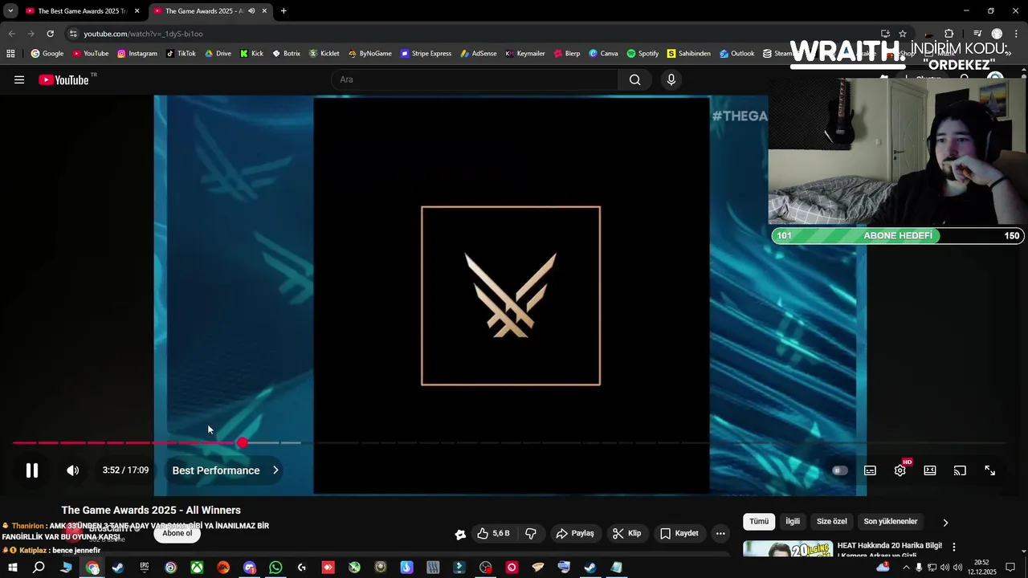Close The Best Game Awards 2025 tab
Image resolution: width=1028 pixels, height=578 pixels.
(x=137, y=11)
